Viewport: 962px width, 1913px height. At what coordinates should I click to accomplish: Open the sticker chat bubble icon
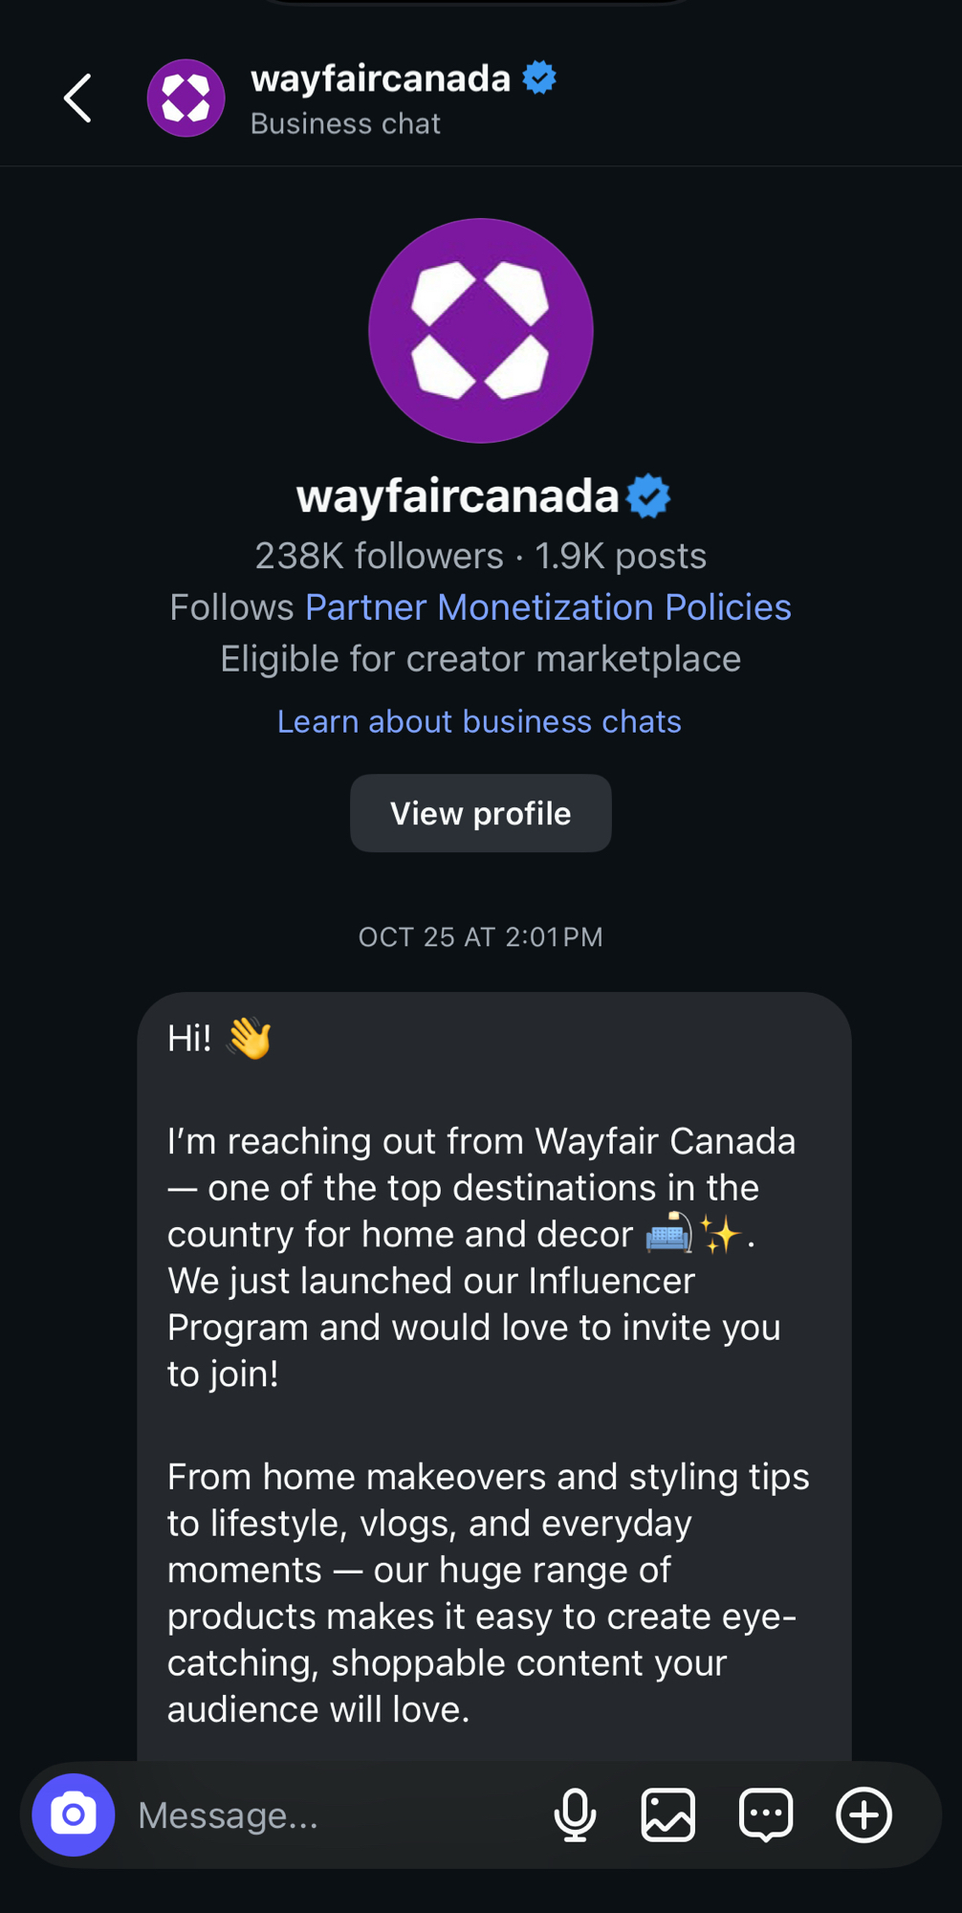pyautogui.click(x=766, y=1814)
